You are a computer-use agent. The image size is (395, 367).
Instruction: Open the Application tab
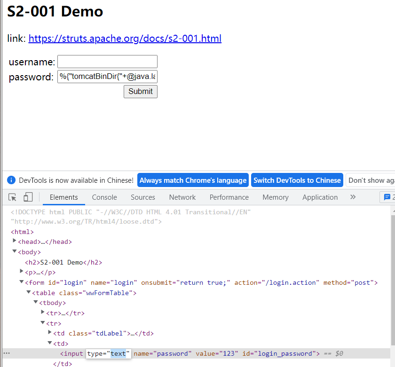pyautogui.click(x=320, y=197)
